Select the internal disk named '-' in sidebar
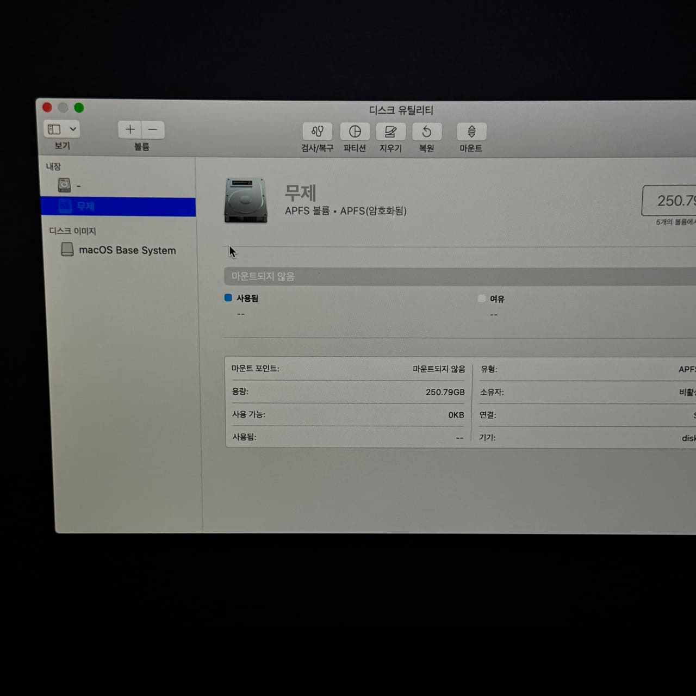Viewport: 696px width, 696px height. (118, 185)
